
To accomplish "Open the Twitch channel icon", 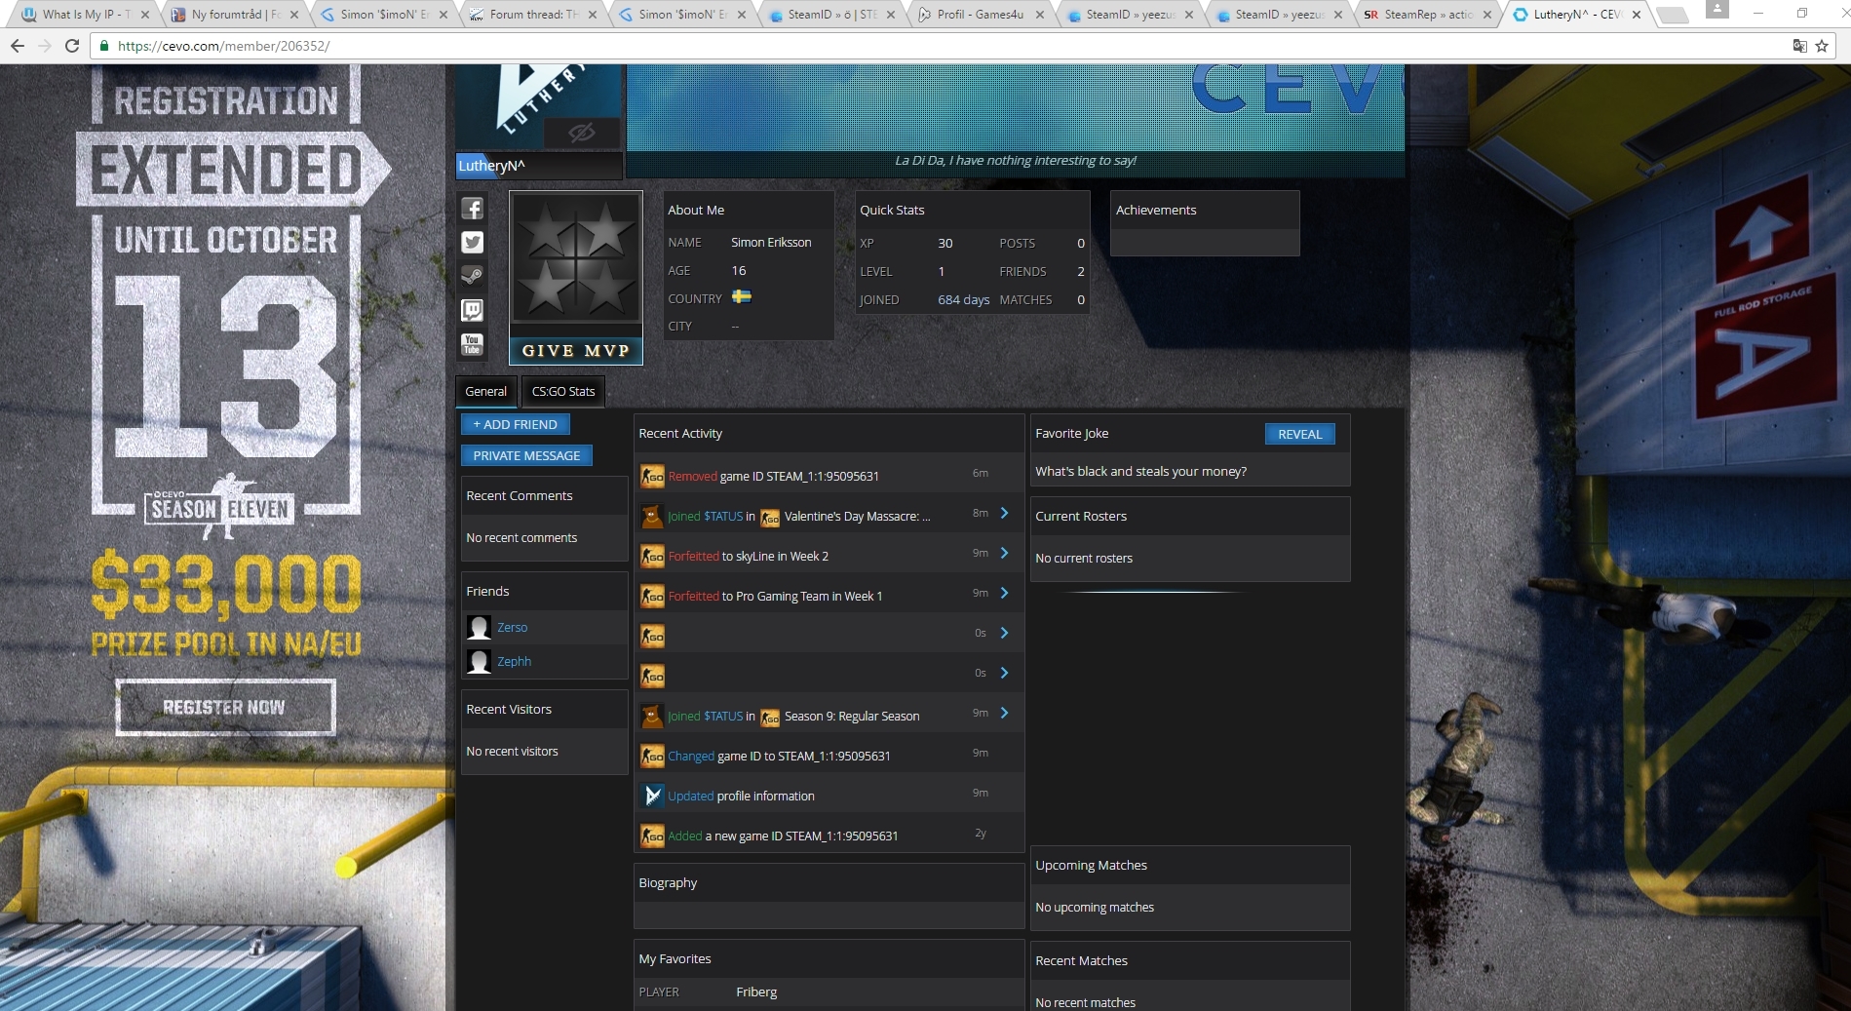I will (472, 310).
